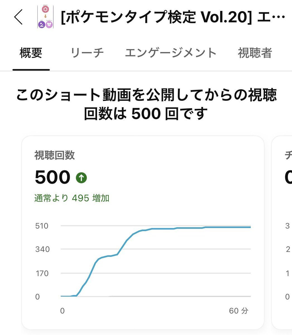This screenshot has height=335, width=292.
Task: Tap the 0 start point on time axis
Action: [62, 311]
